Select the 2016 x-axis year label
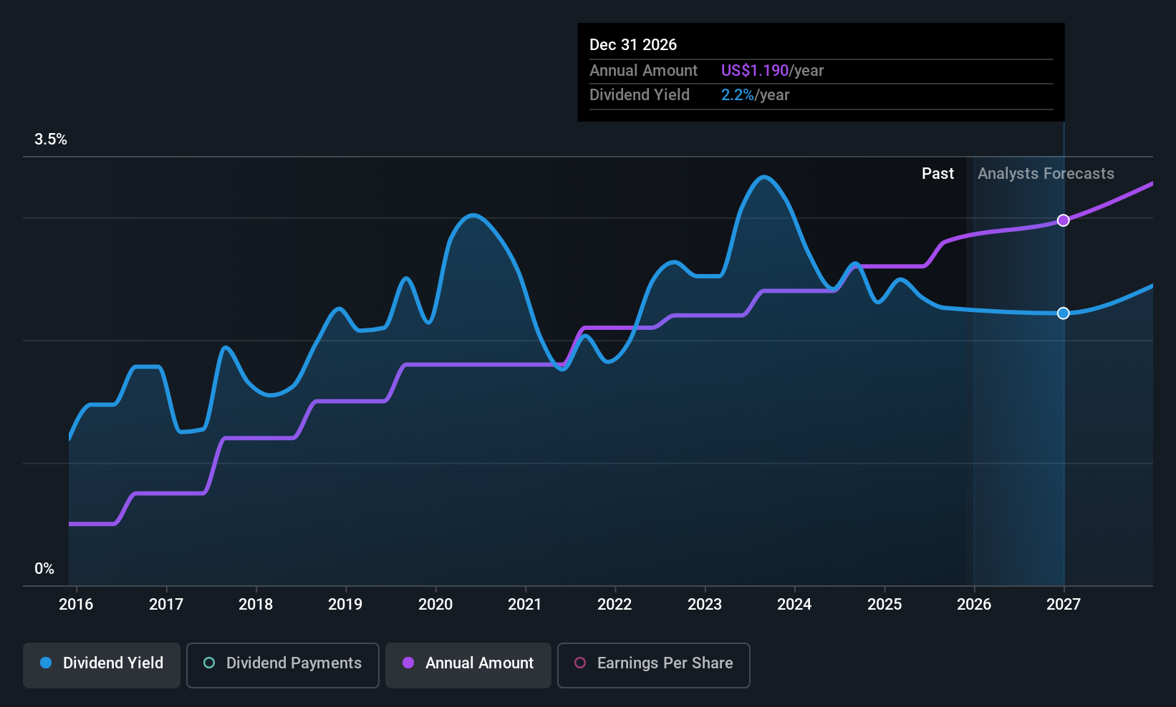 click(x=76, y=605)
